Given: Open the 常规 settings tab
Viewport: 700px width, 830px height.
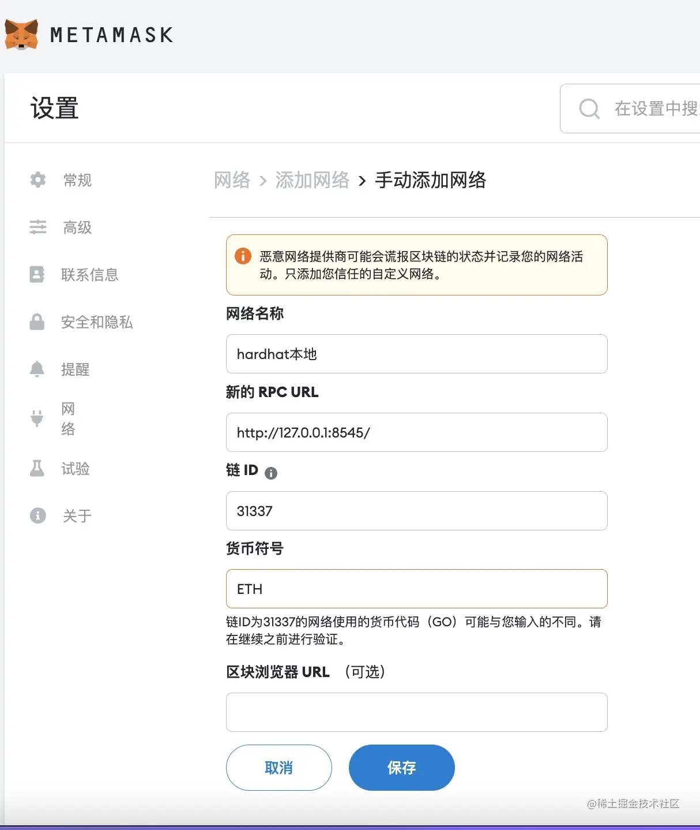Looking at the screenshot, I should point(77,180).
